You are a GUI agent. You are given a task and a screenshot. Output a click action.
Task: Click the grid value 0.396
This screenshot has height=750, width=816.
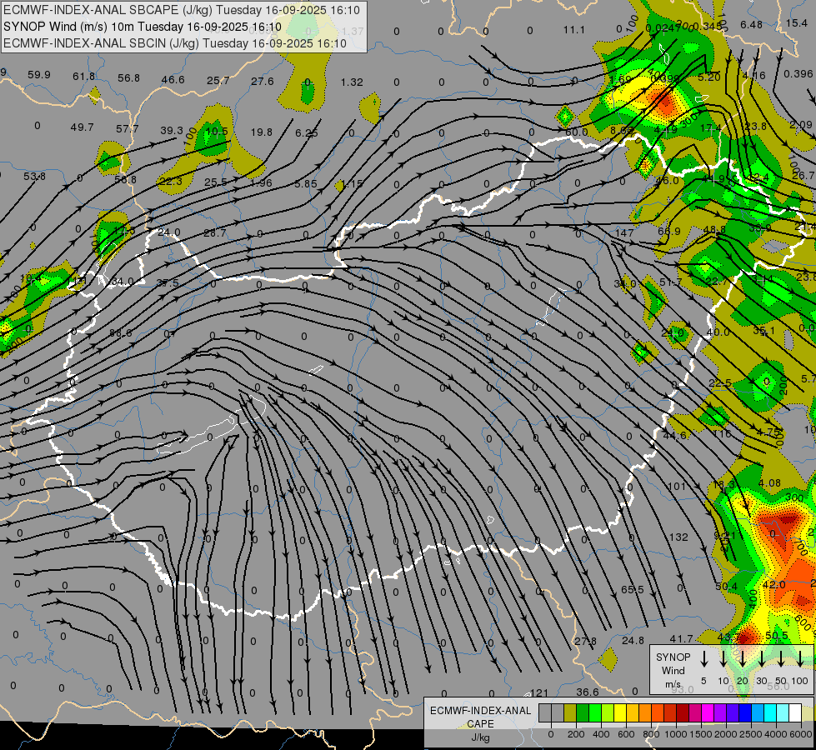coord(798,74)
